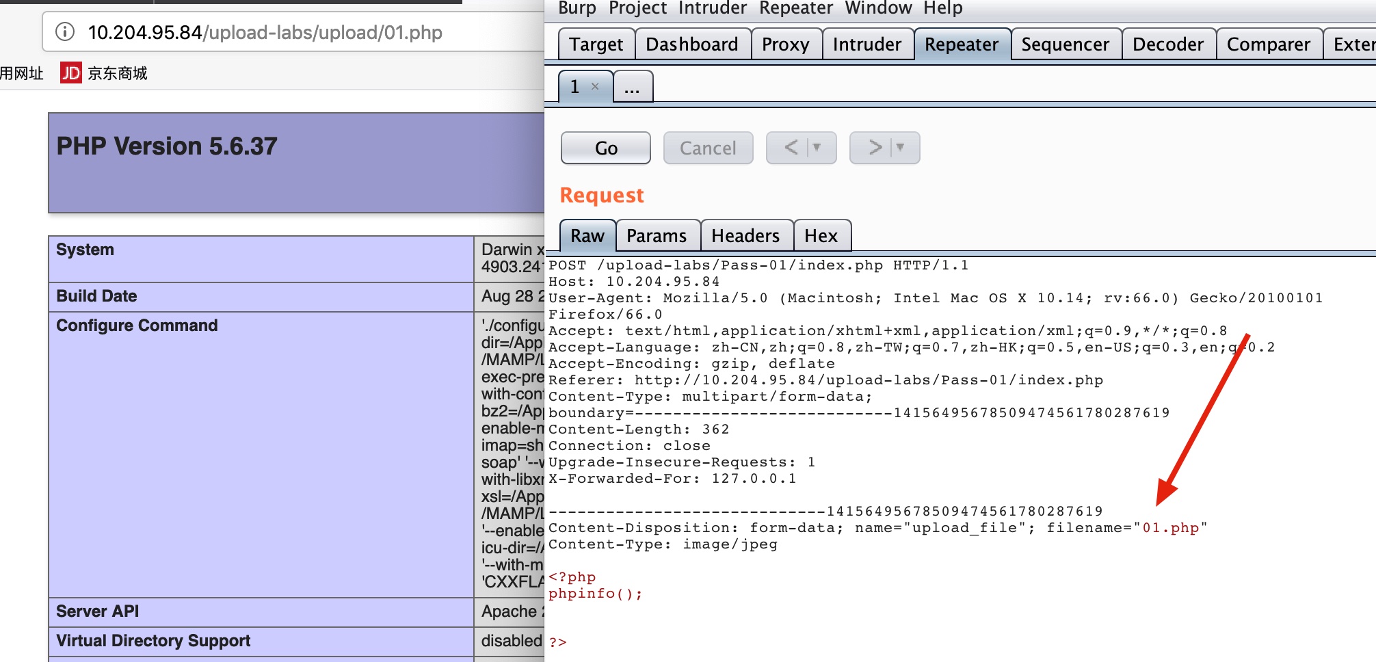Click the "Server API" row label
The height and width of the screenshot is (662, 1376).
point(97,611)
